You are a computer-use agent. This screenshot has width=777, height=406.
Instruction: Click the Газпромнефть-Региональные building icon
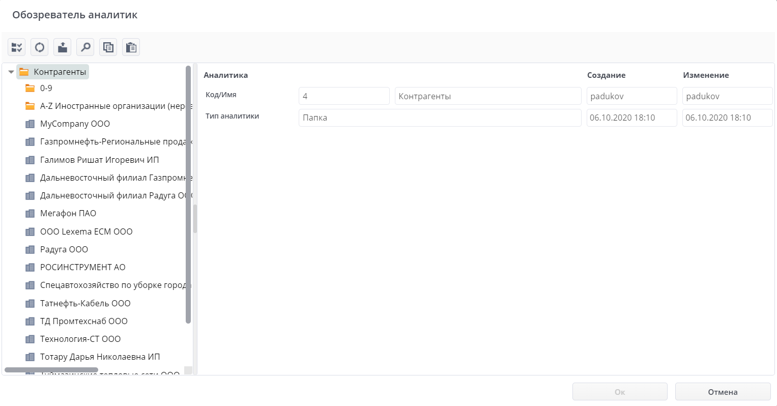pos(30,141)
